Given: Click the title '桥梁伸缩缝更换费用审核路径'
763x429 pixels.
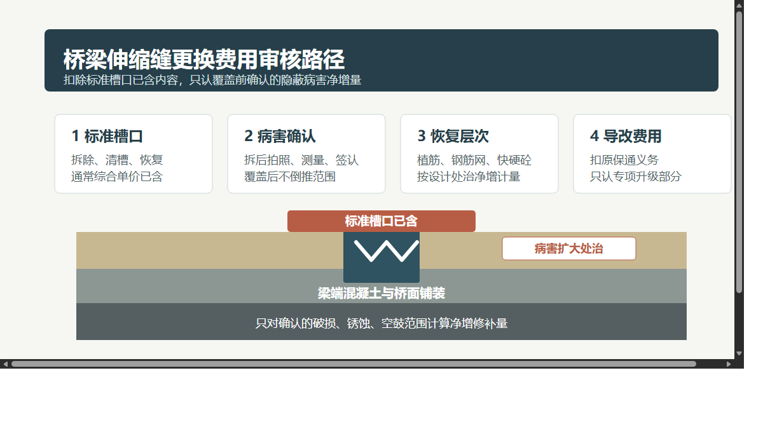Looking at the screenshot, I should [x=204, y=60].
